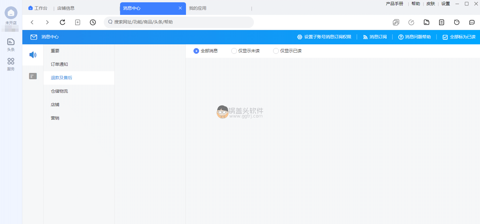Click the speaker announcement icon
Image resolution: width=480 pixels, height=224 pixels.
tap(33, 55)
